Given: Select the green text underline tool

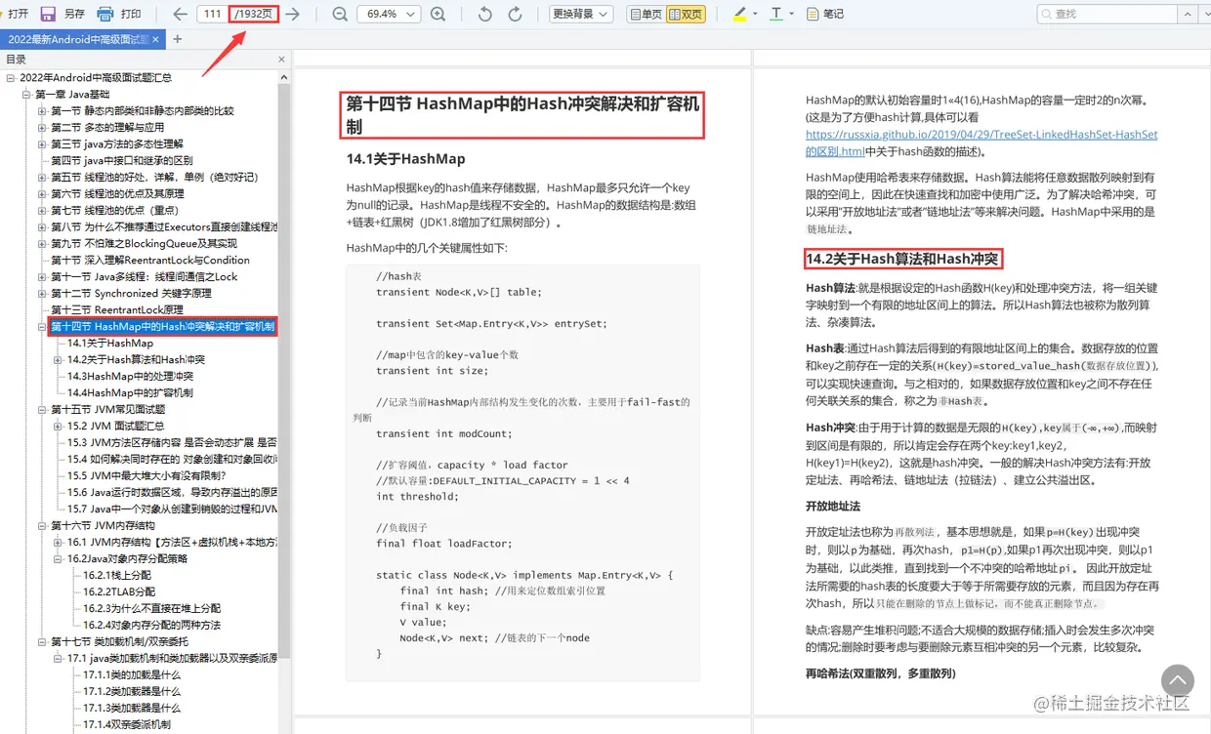Looking at the screenshot, I should point(776,14).
